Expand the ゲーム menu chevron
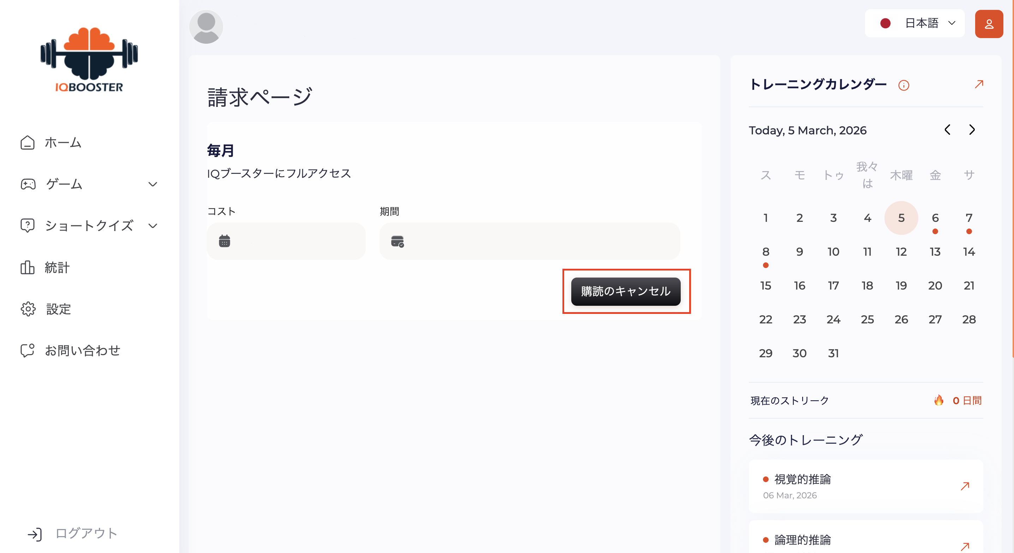This screenshot has width=1014, height=553. click(153, 184)
